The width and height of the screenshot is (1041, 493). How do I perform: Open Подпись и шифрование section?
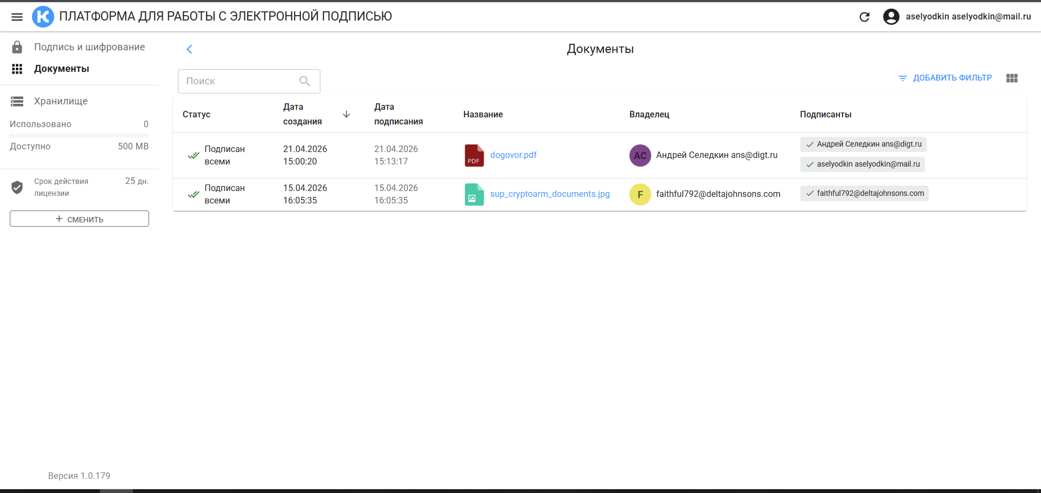pyautogui.click(x=89, y=47)
